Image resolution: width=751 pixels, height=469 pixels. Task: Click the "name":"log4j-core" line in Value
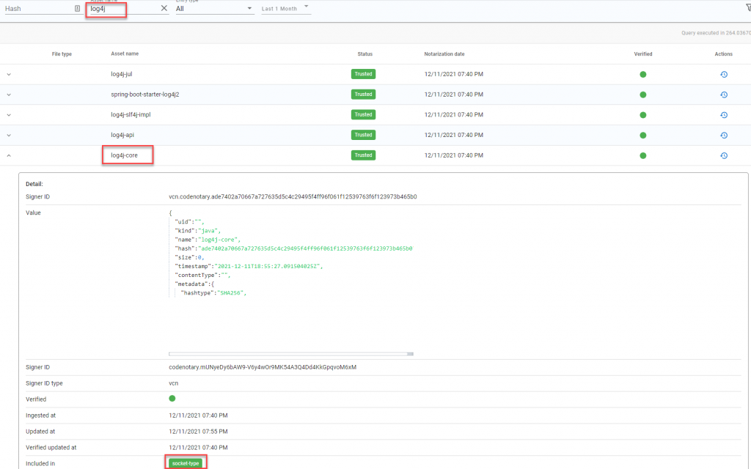click(208, 240)
